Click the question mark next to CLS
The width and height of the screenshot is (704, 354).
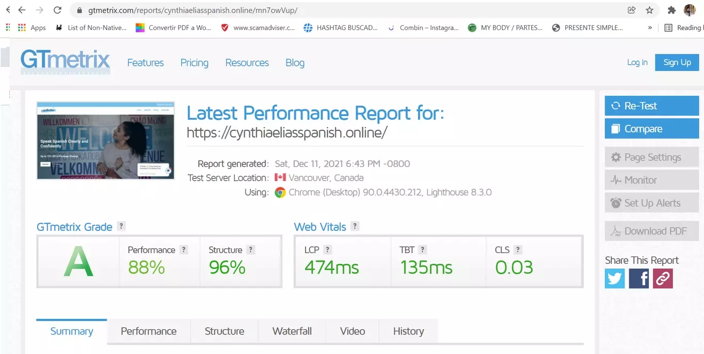tap(518, 249)
